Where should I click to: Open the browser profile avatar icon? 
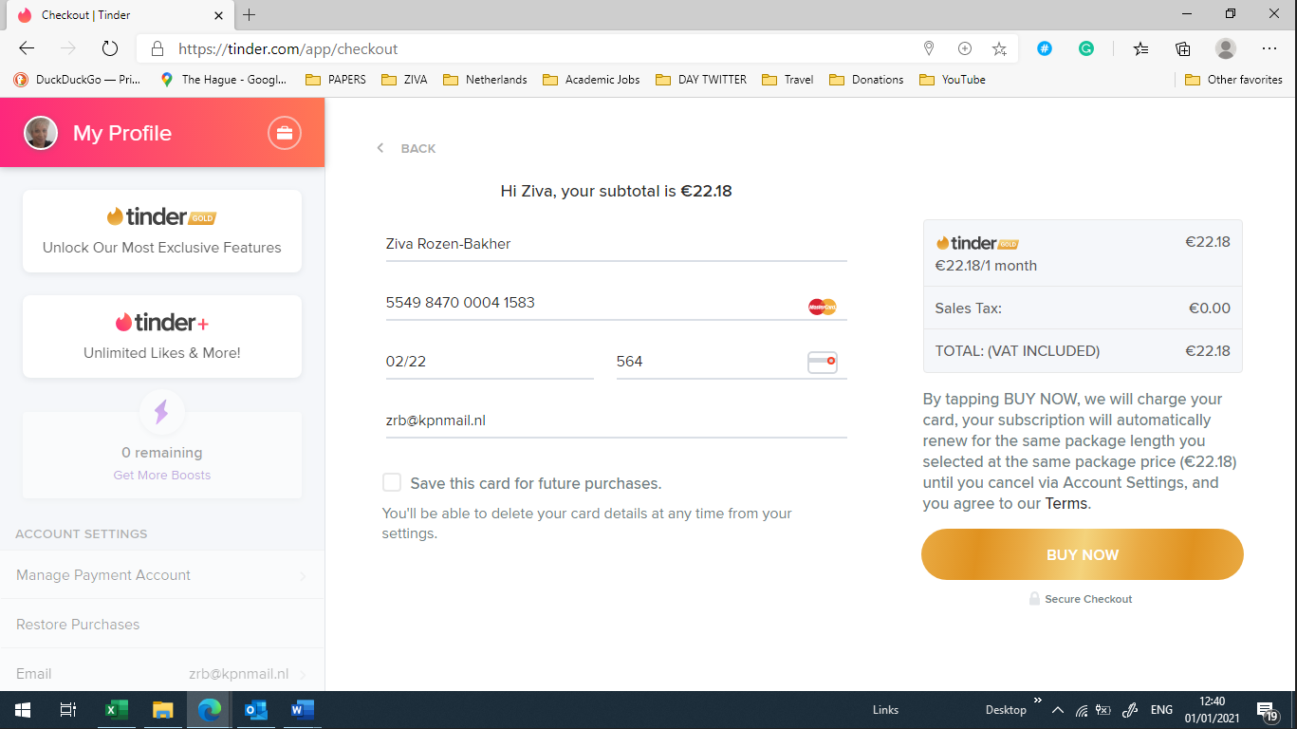[x=1226, y=48]
